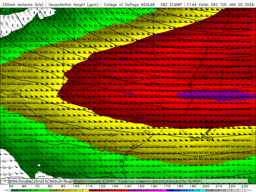Click the 90 kts scale label

[x=63, y=186]
